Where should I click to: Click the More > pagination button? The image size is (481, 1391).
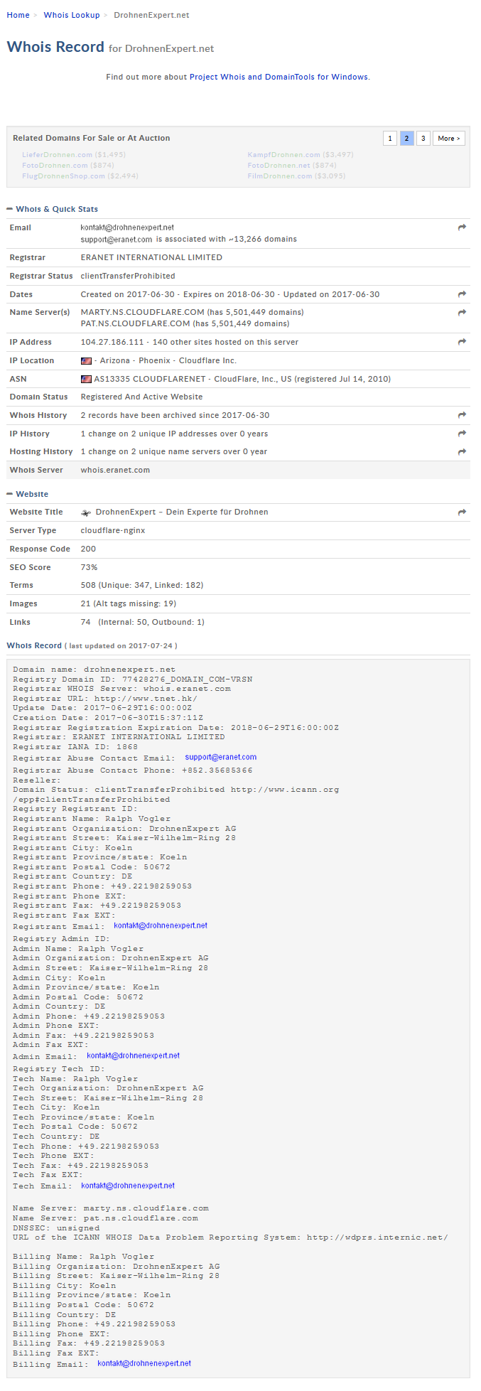pyautogui.click(x=449, y=138)
